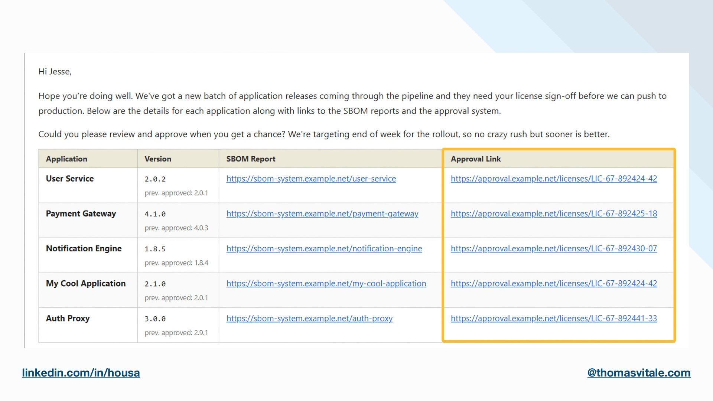Visit the @thomasvitale.com link
Viewport: 713px width, 401px height.
(x=638, y=372)
